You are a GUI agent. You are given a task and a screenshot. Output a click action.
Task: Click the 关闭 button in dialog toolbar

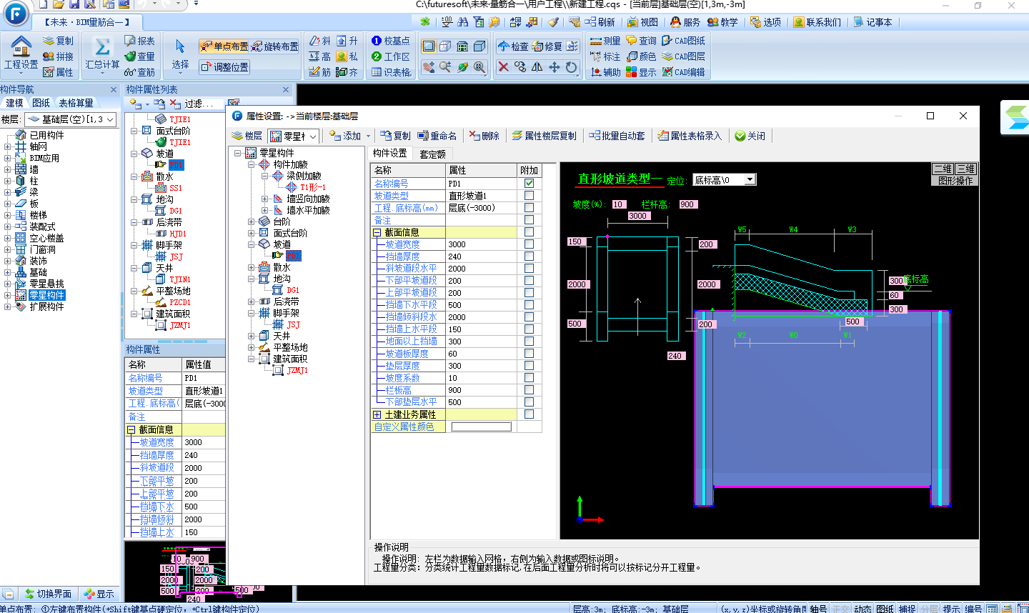750,136
